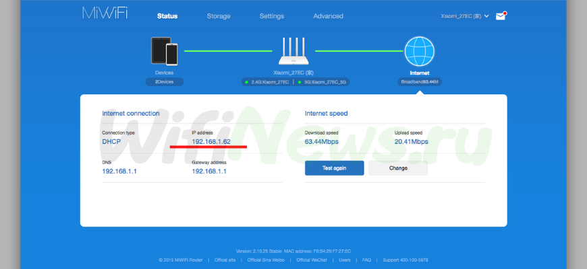
Task: Go to the Settings tab
Action: pos(271,16)
